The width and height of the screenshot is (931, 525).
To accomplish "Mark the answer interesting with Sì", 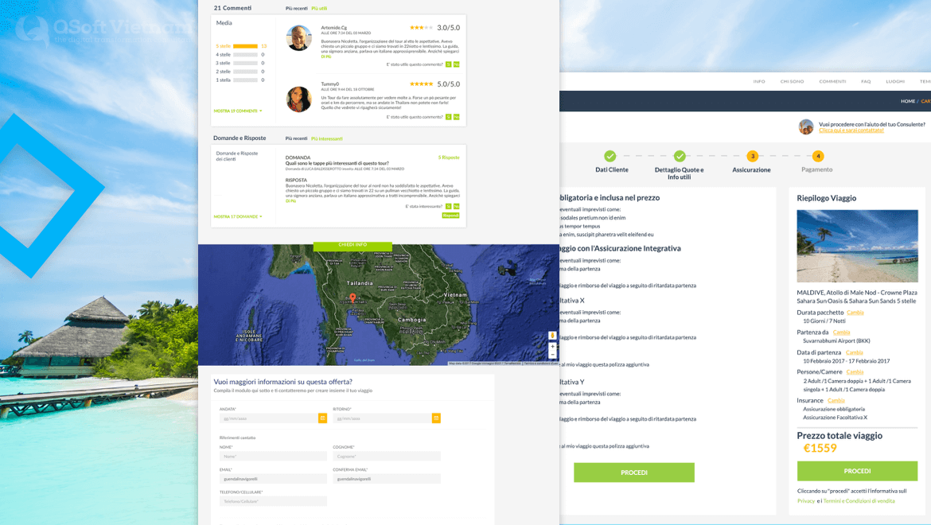I will (448, 207).
